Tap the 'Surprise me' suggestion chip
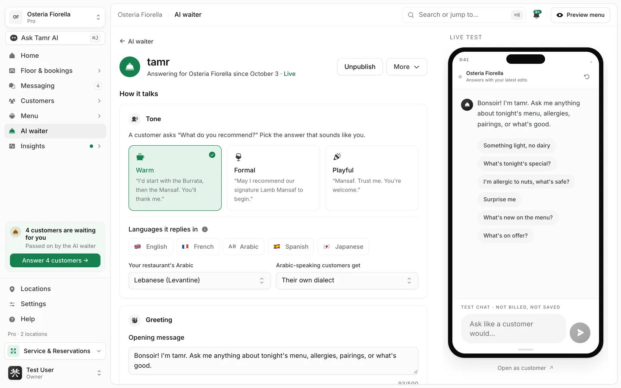 pos(499,200)
